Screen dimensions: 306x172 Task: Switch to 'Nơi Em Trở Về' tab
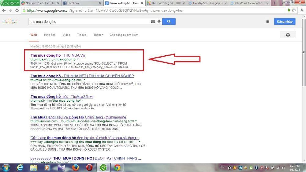(40, 3)
